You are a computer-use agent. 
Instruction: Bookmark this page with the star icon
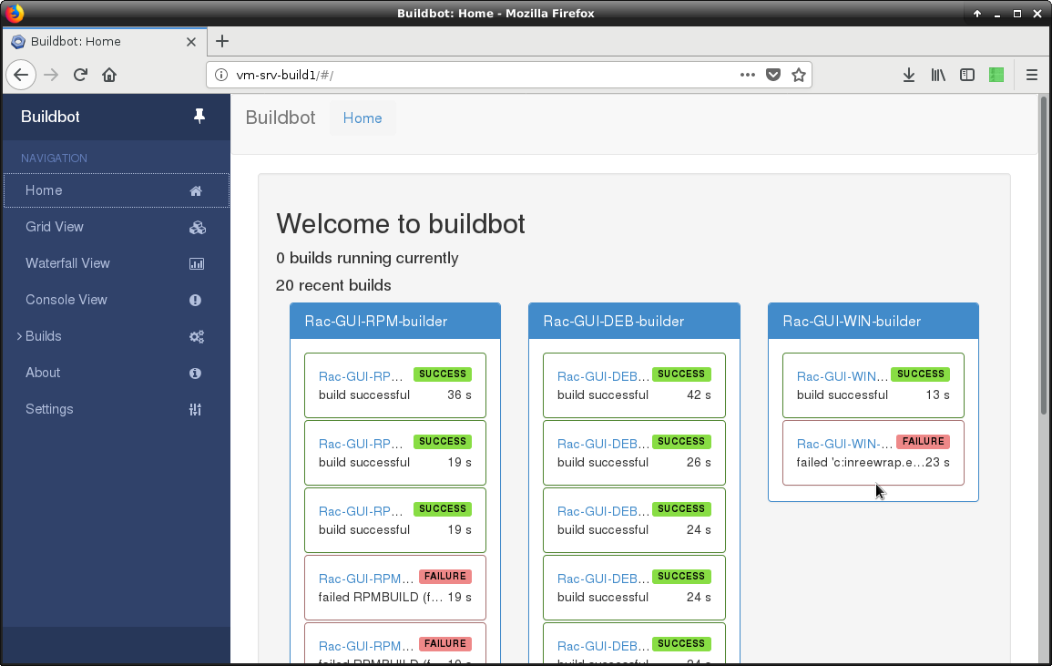[x=799, y=75]
